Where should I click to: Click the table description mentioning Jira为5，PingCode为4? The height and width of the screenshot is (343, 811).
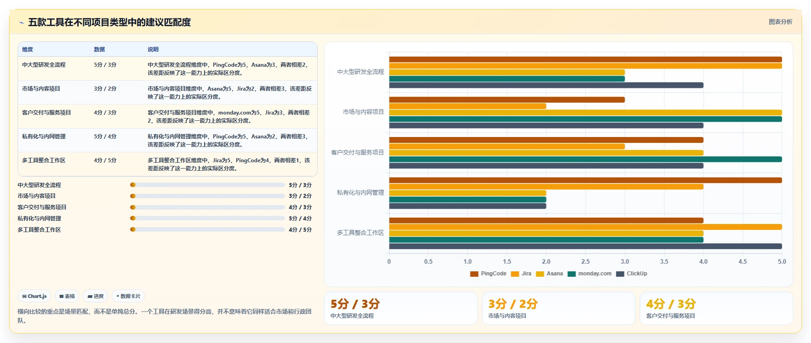pyautogui.click(x=229, y=164)
